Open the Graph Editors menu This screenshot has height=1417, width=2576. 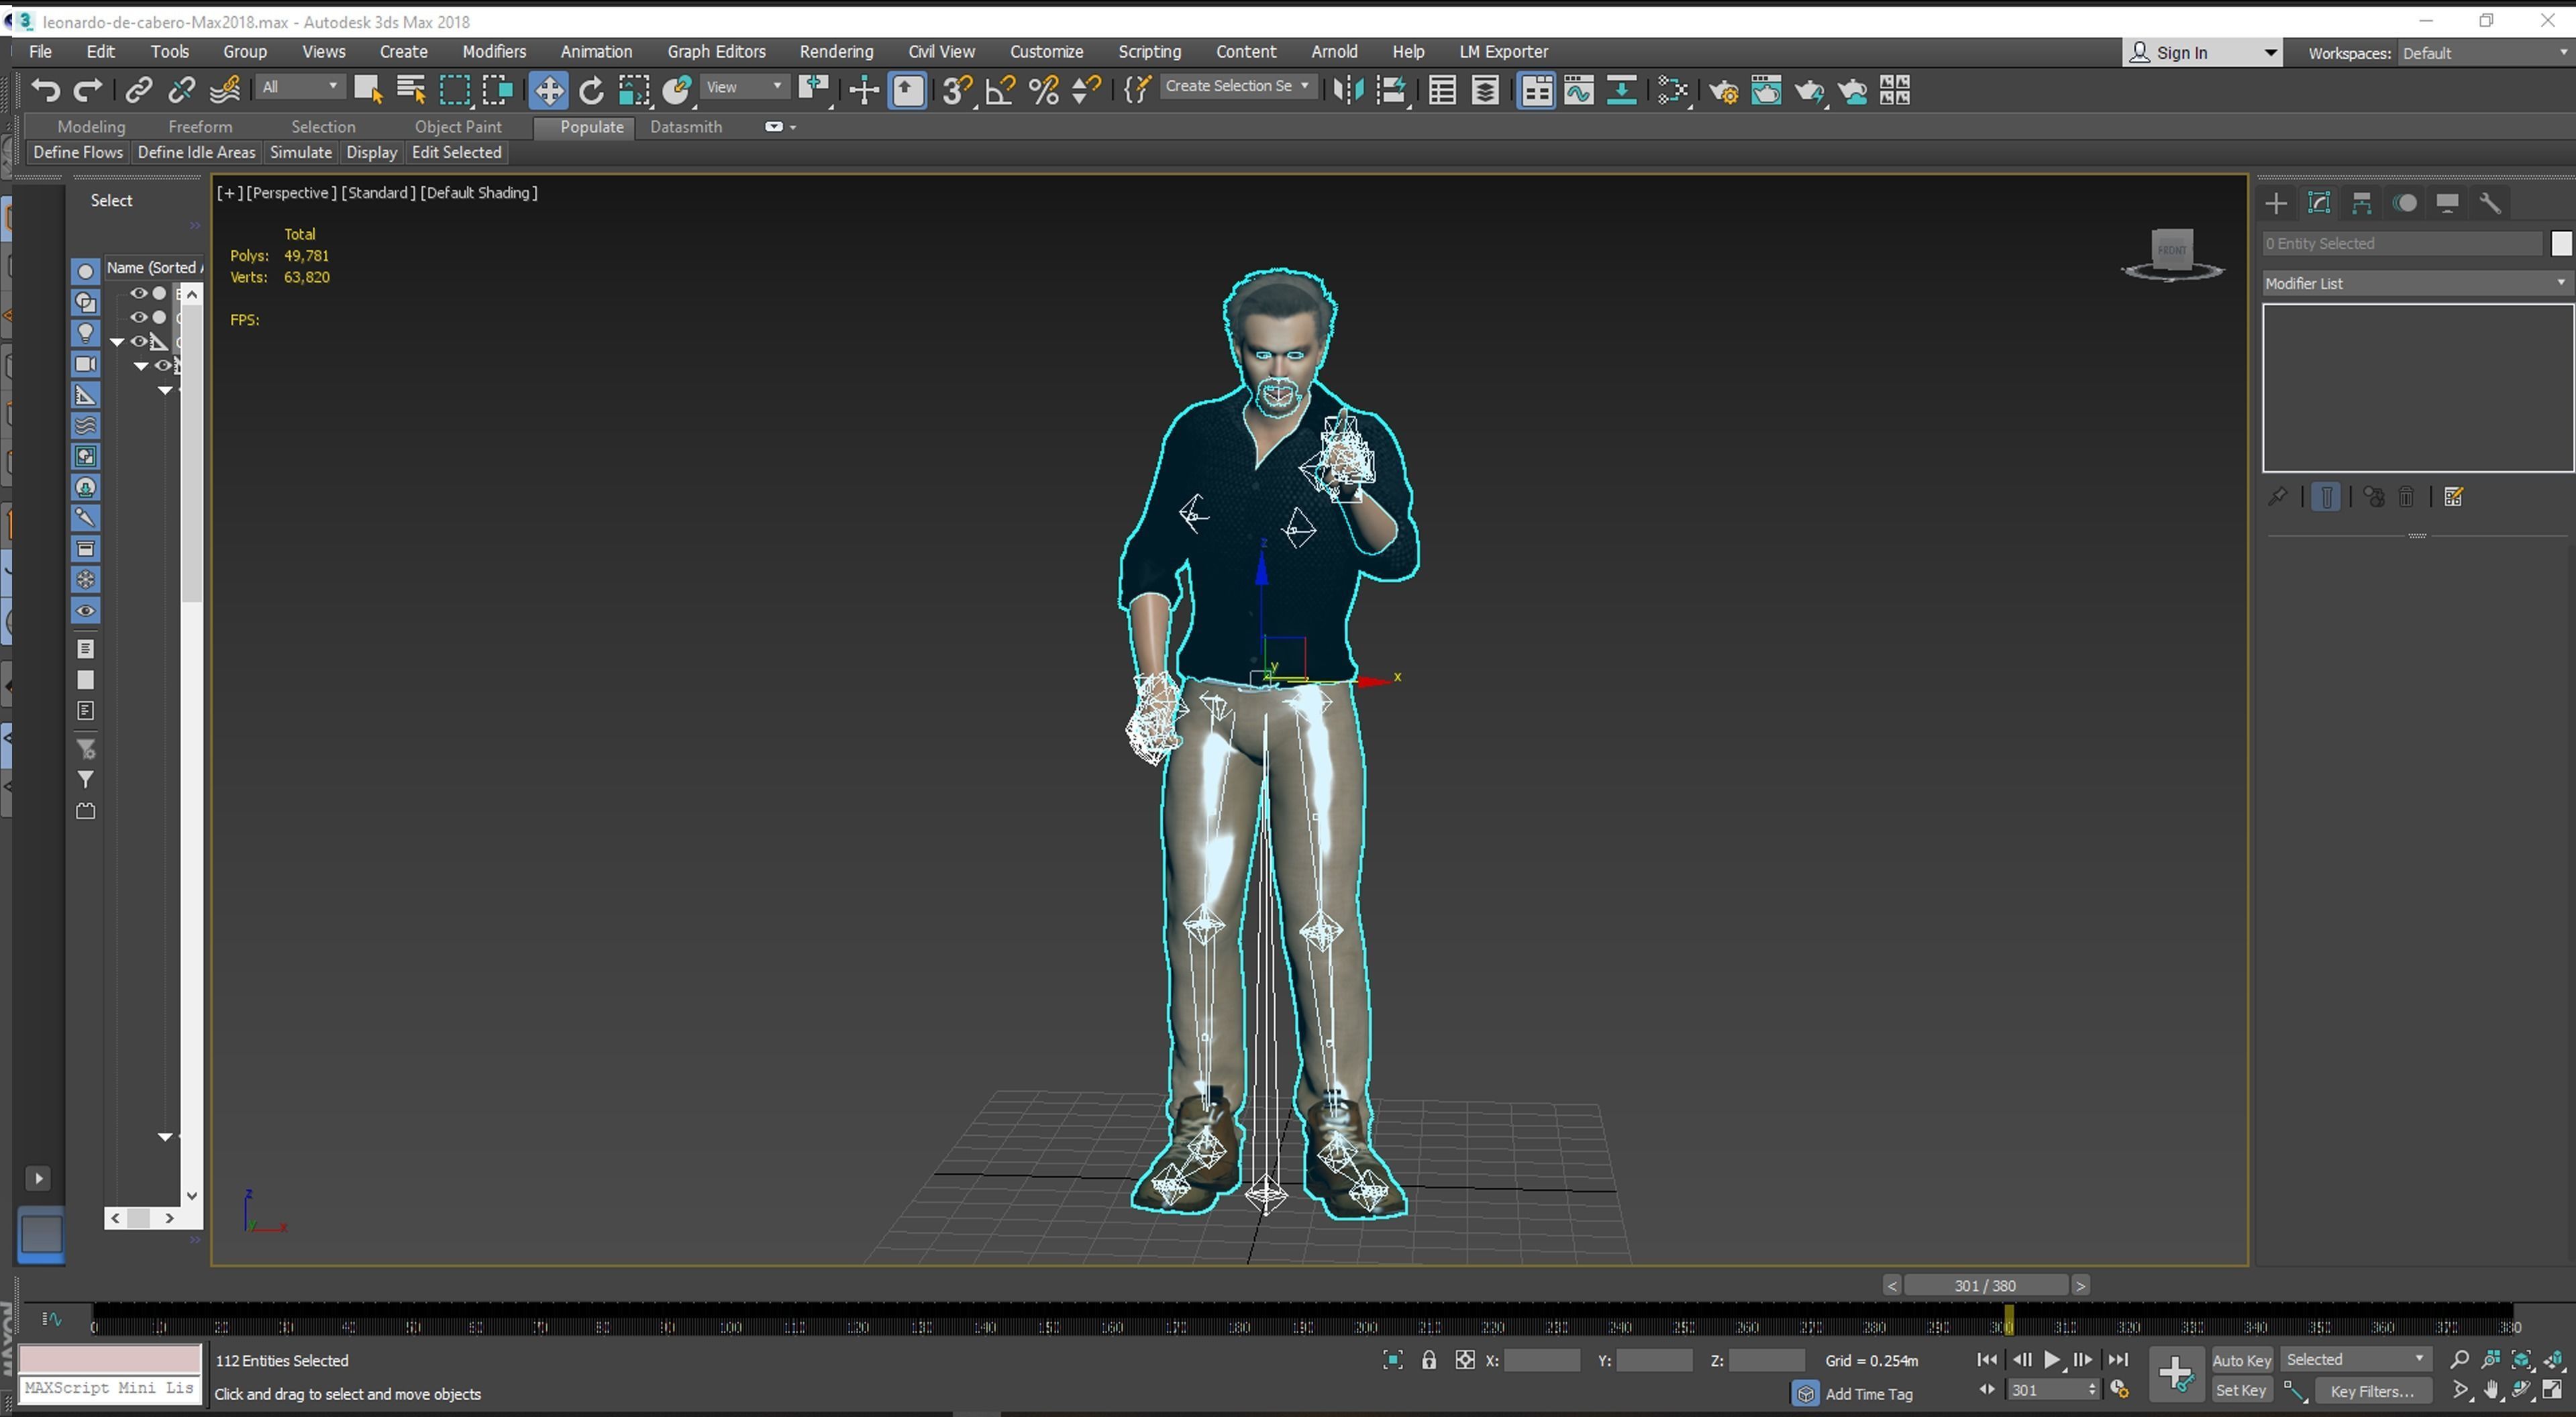point(716,52)
